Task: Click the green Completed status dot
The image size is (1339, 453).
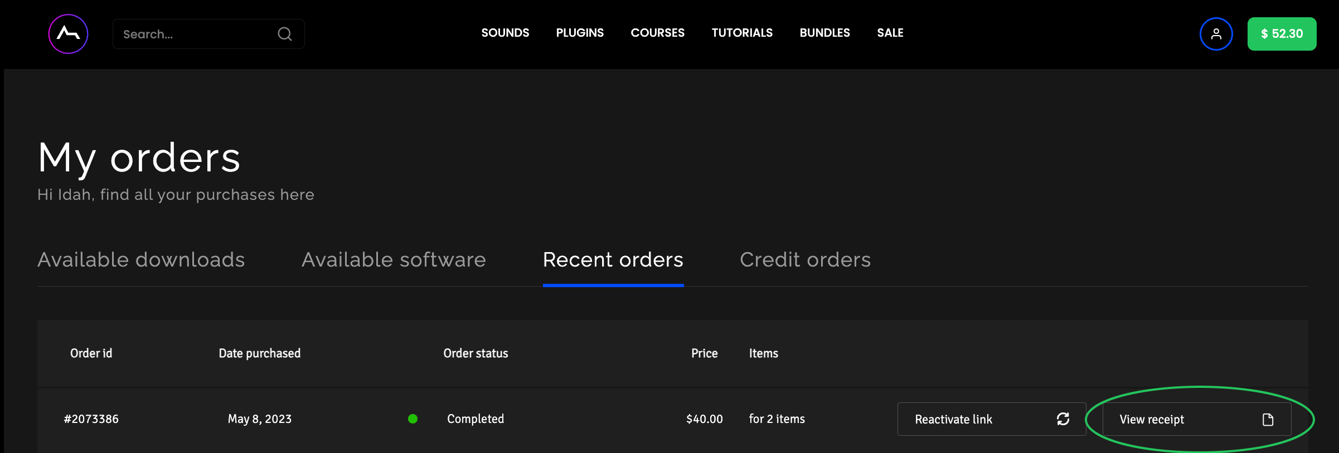Action: coord(413,419)
